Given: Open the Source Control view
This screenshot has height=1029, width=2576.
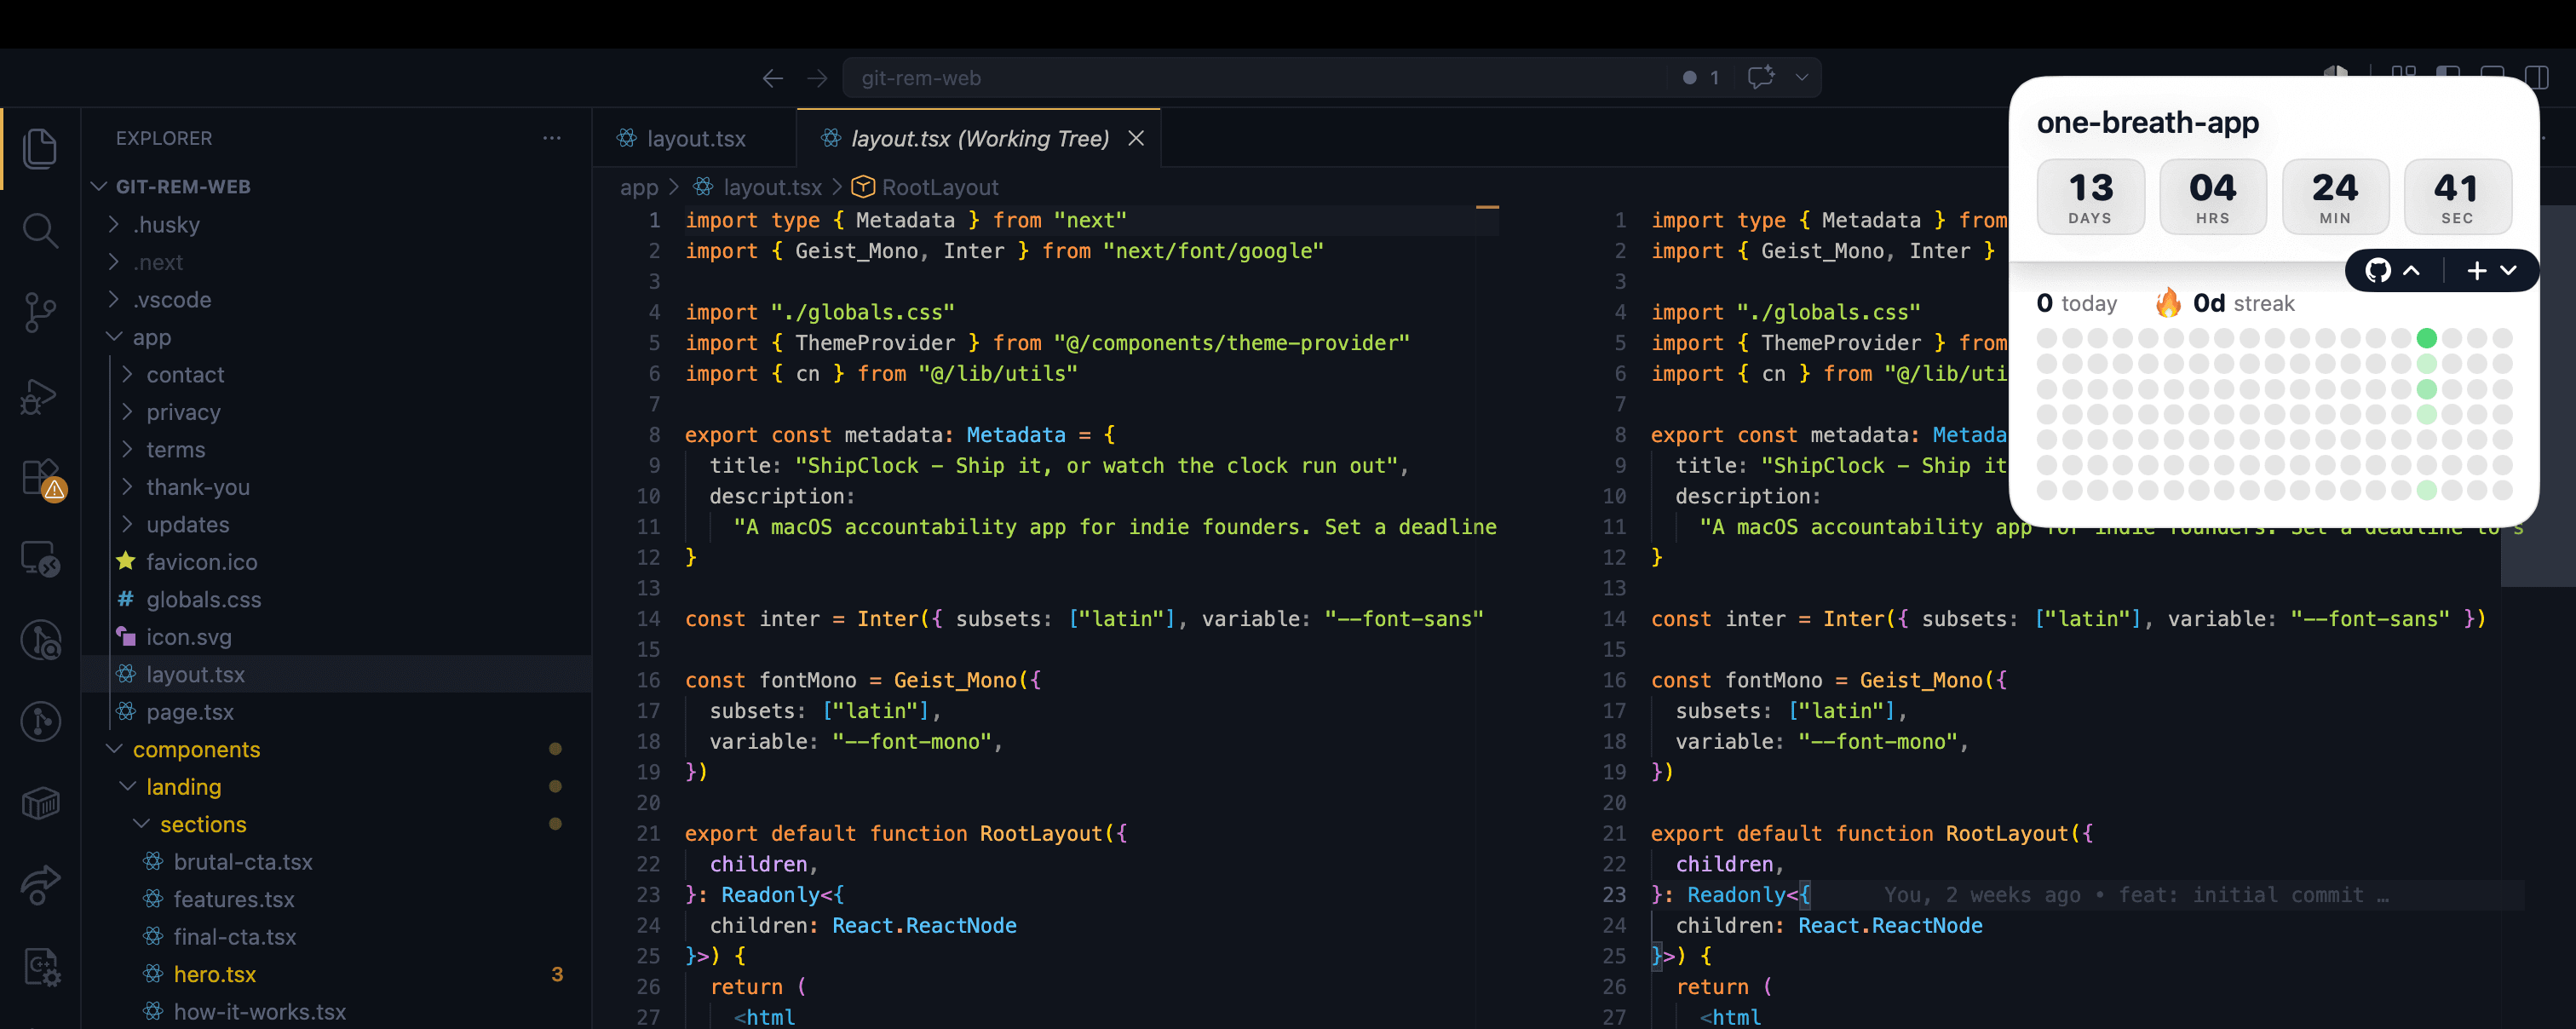Looking at the screenshot, I should tap(40, 312).
